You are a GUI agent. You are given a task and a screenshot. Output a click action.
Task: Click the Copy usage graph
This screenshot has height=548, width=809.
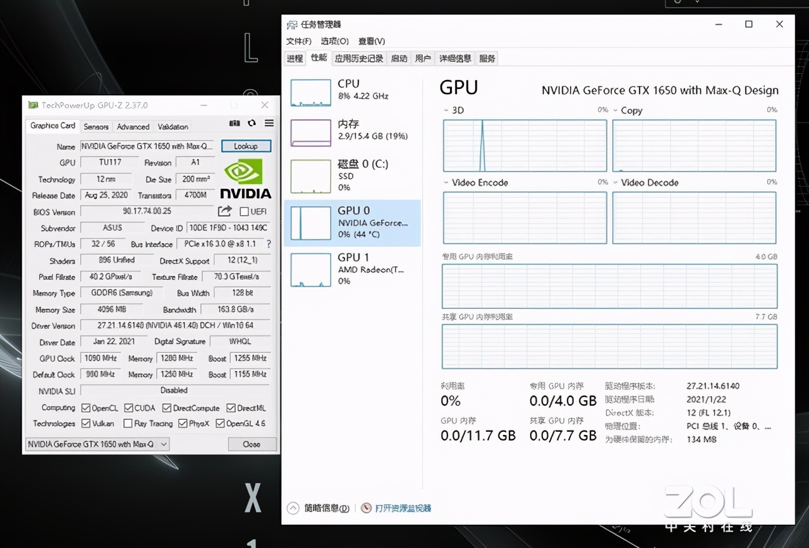coord(695,145)
